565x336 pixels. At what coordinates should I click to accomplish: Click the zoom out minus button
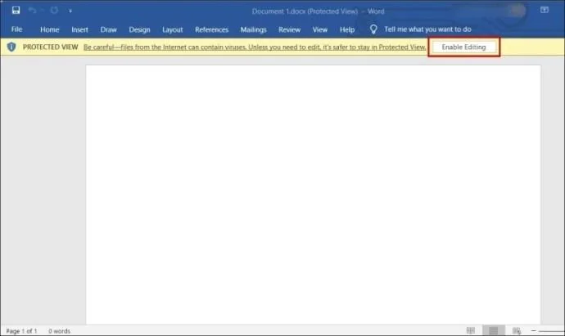[x=533, y=330]
